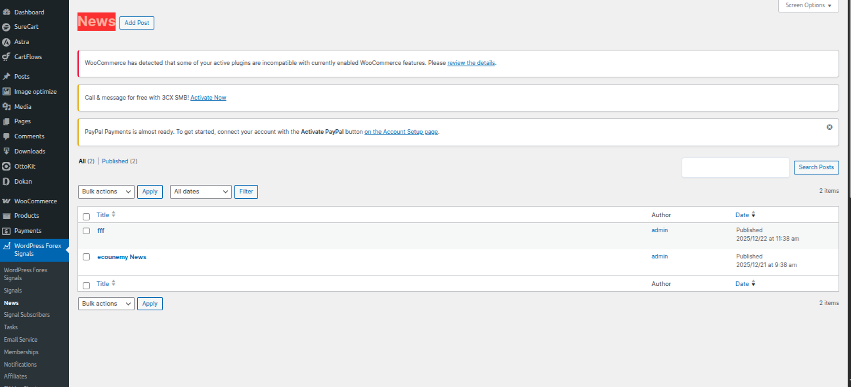Screen dimensions: 851x387
Task: Click the Posts pushpin icon
Action: tap(7, 77)
